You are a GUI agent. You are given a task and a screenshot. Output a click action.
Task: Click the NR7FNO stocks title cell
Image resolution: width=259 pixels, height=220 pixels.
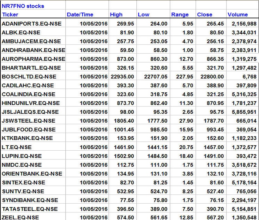coord(23,6)
